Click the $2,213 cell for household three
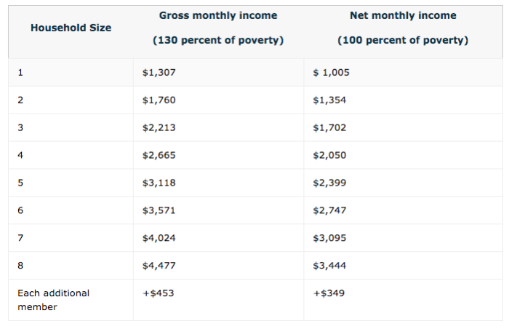Image resolution: width=509 pixels, height=329 pixels. [159, 127]
